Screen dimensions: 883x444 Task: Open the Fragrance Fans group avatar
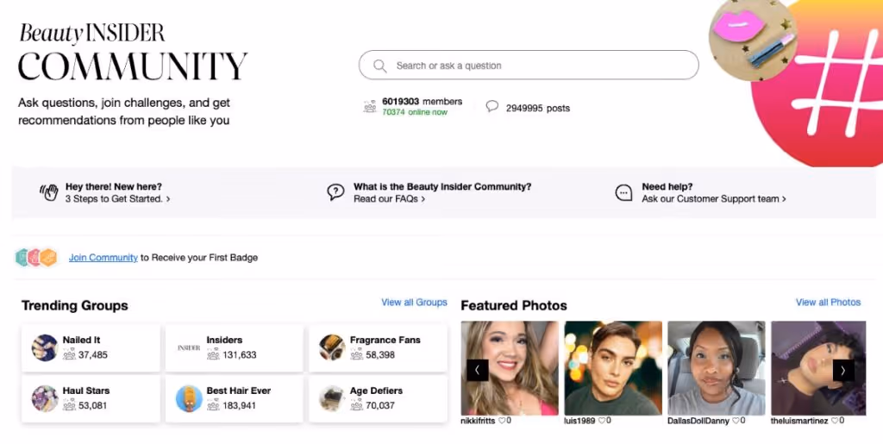tap(332, 347)
